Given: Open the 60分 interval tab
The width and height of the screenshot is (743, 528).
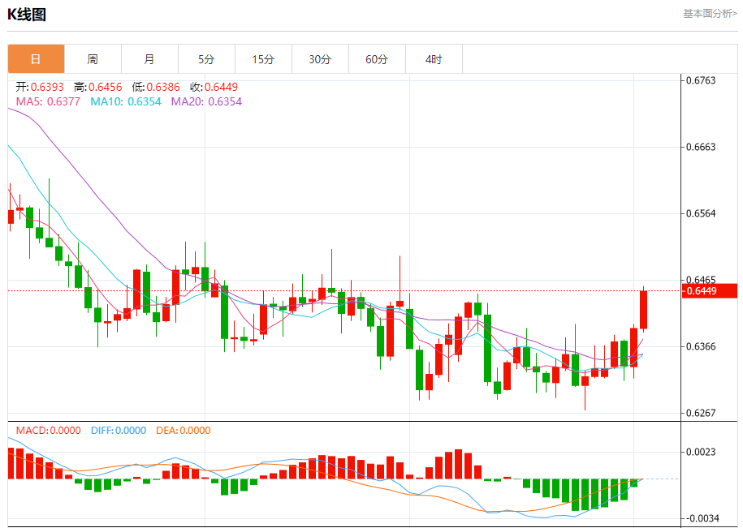Looking at the screenshot, I should click(x=378, y=59).
